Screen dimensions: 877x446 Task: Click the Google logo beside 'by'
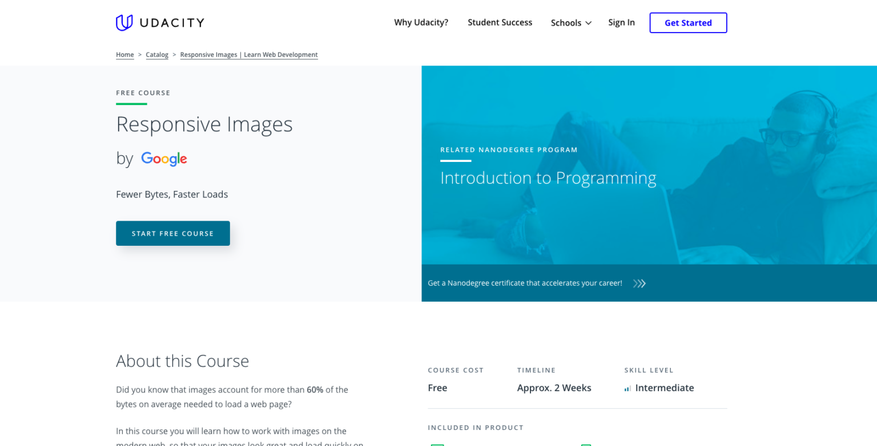coord(164,159)
